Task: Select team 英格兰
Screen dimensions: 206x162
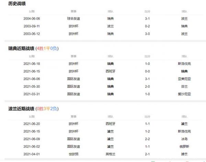Action: point(111,154)
